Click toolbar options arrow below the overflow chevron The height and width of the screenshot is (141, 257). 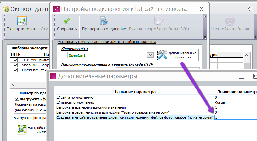click(205, 38)
